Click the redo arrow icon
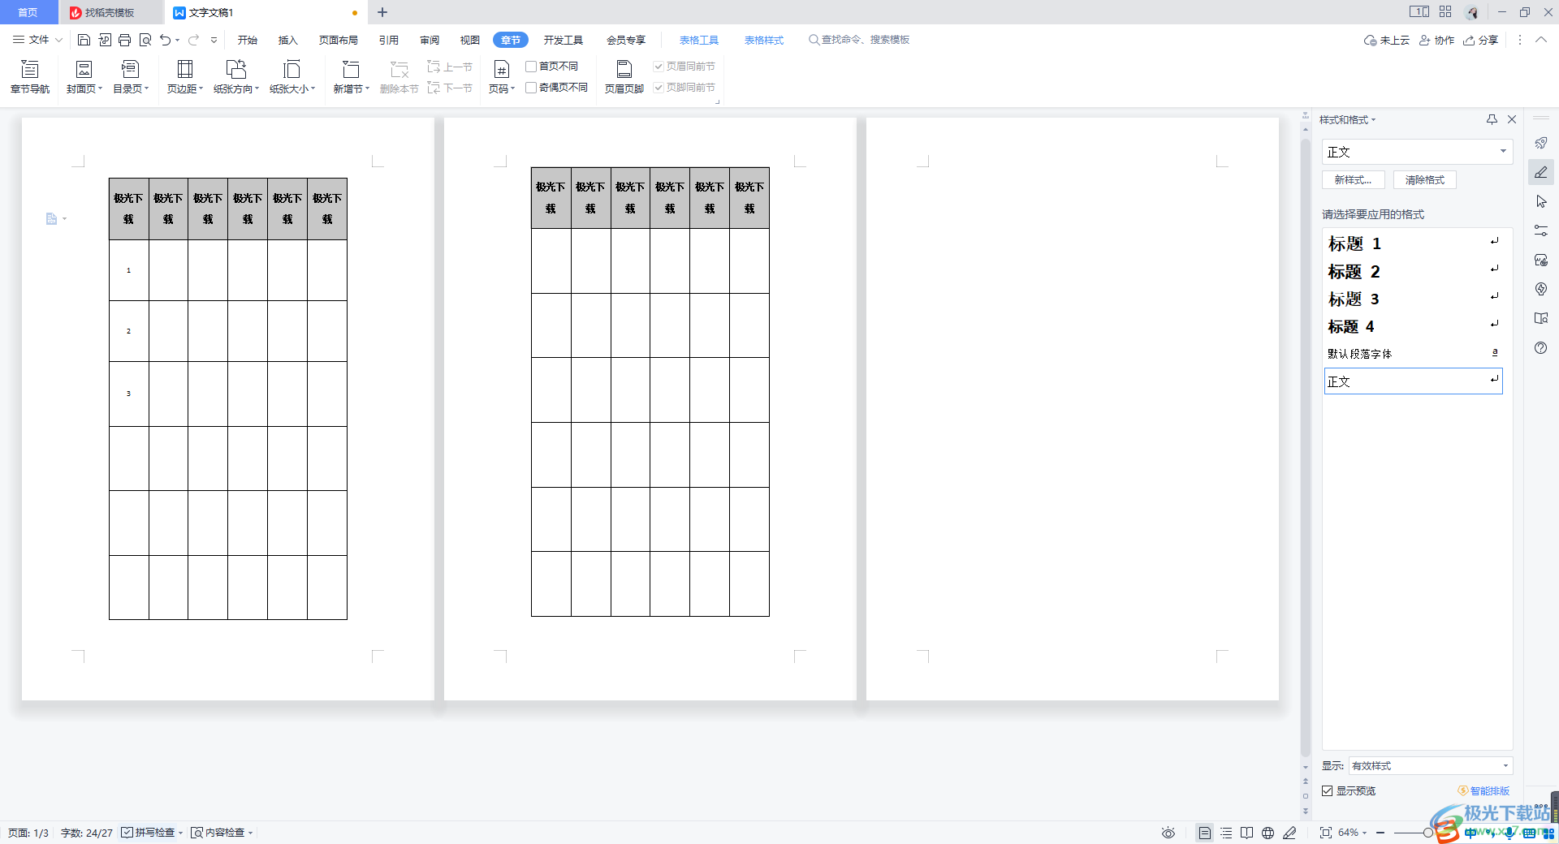This screenshot has width=1559, height=844. click(193, 40)
